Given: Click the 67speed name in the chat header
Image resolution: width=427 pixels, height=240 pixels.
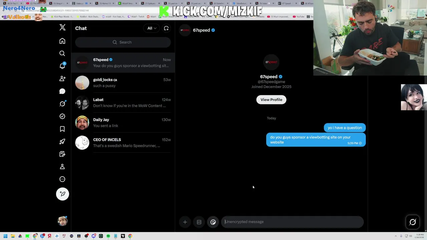Looking at the screenshot, I should coord(201,30).
